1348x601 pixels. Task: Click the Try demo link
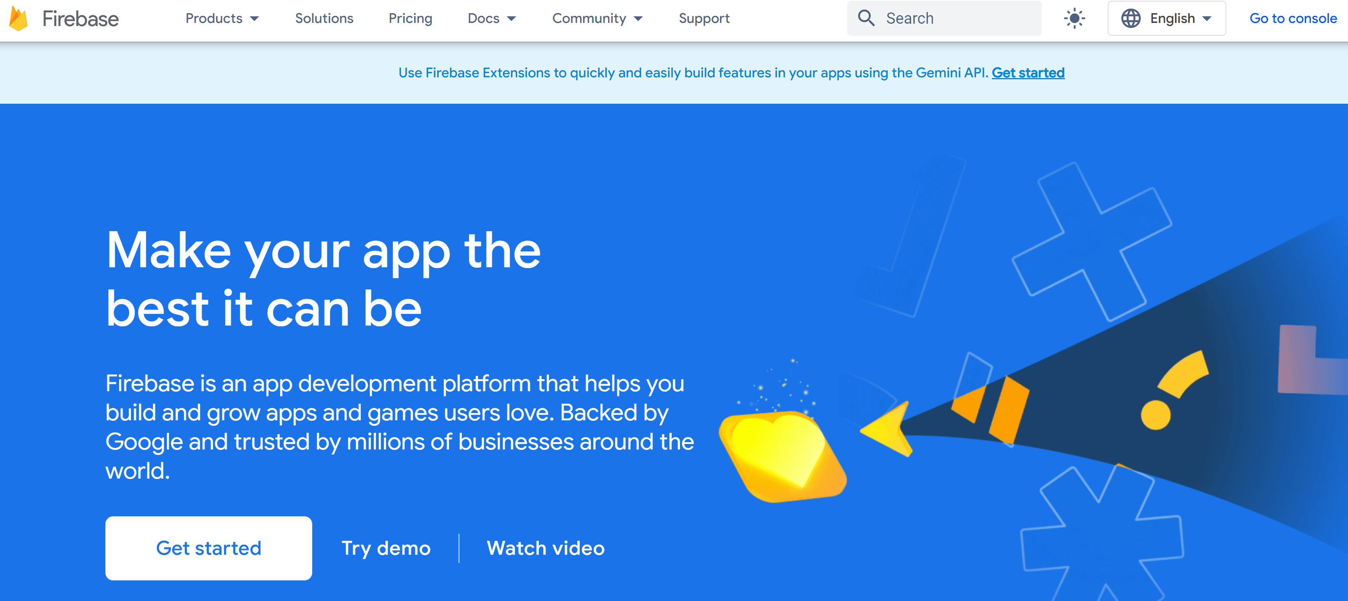(386, 548)
